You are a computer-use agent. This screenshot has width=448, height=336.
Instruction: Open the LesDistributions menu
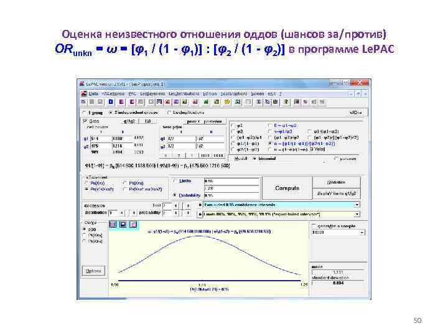184,94
